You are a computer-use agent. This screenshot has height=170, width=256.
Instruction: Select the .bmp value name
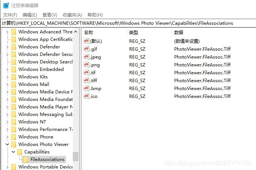pyautogui.click(x=96, y=89)
